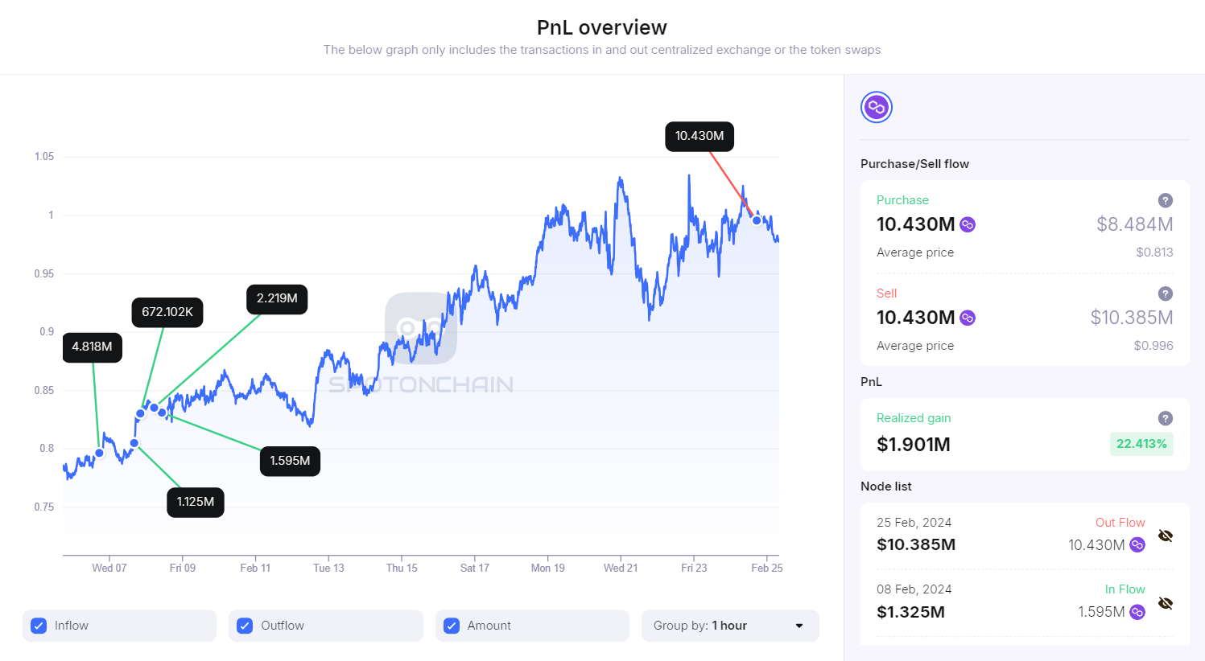Viewport: 1205px width, 661px height.
Task: Click the red outflow point on the chart
Action: (x=757, y=220)
